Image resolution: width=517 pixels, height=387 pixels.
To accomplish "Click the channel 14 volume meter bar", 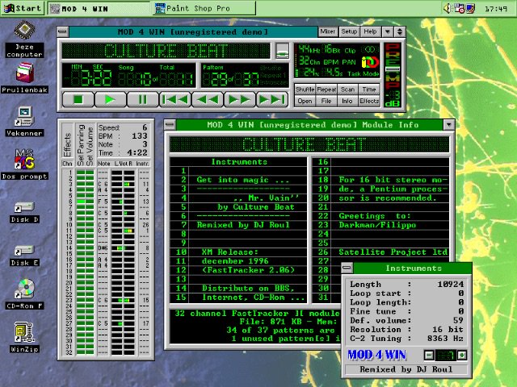I will (123, 248).
